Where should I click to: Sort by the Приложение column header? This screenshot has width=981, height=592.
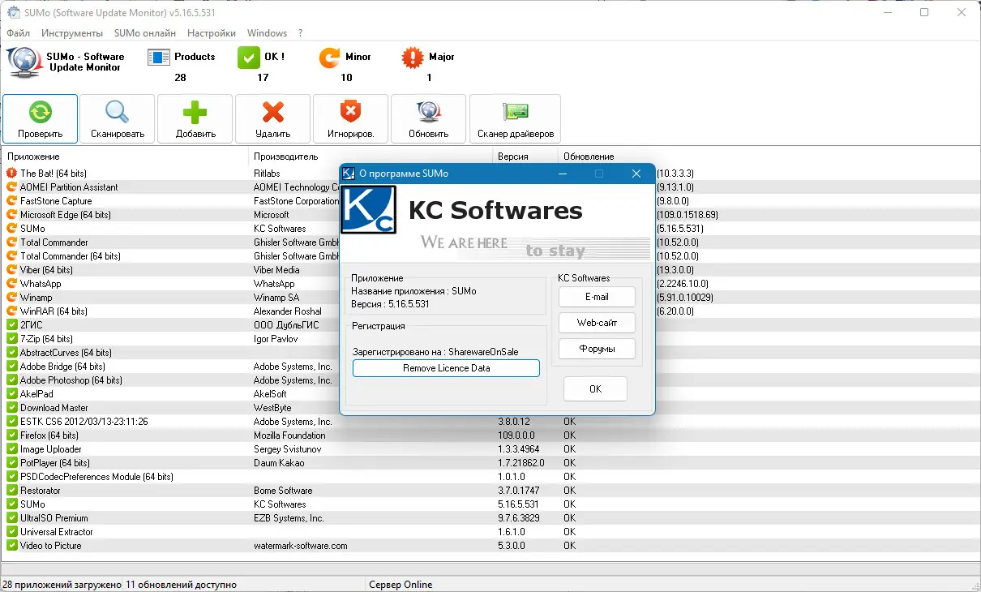126,157
